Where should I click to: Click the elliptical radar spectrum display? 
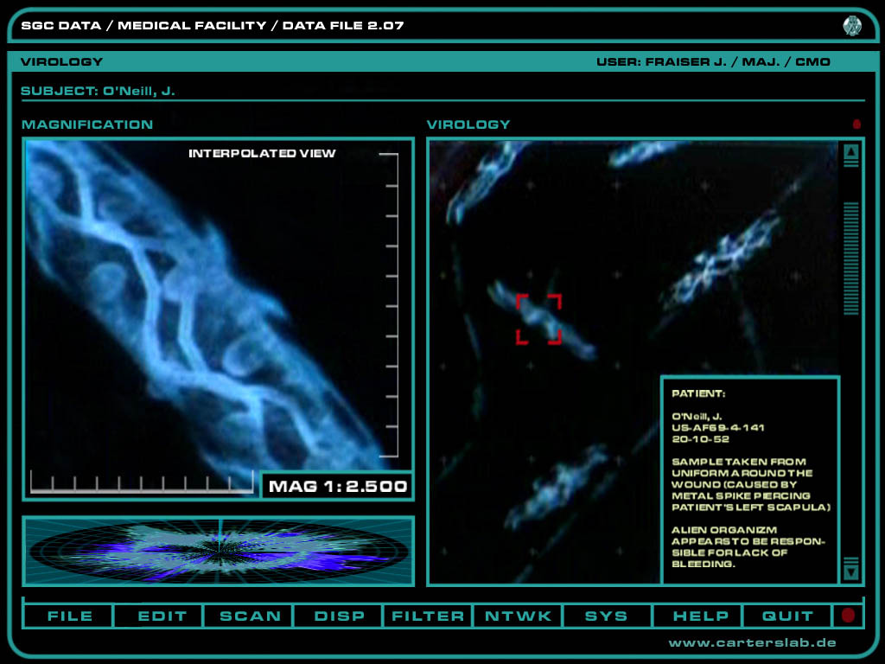pos(219,550)
